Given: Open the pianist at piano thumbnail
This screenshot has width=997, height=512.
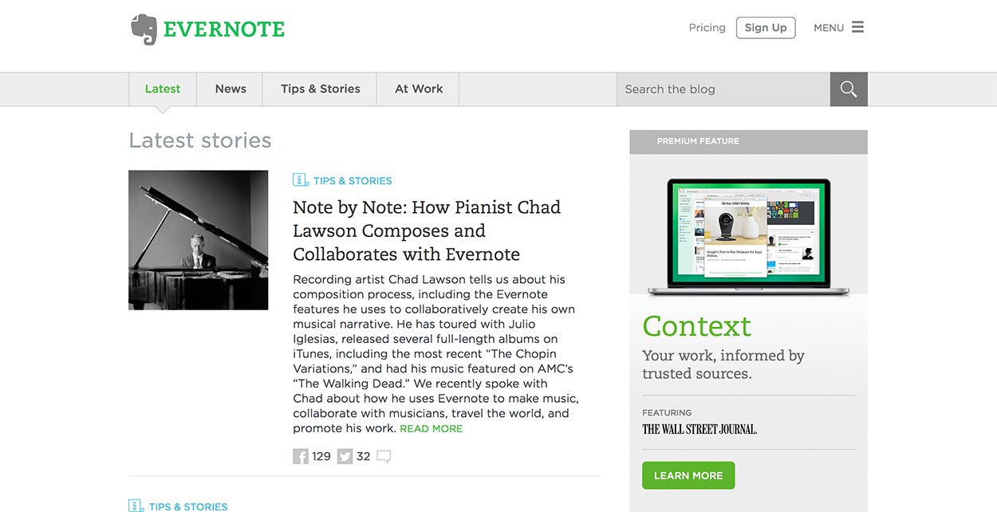Looking at the screenshot, I should 199,240.
